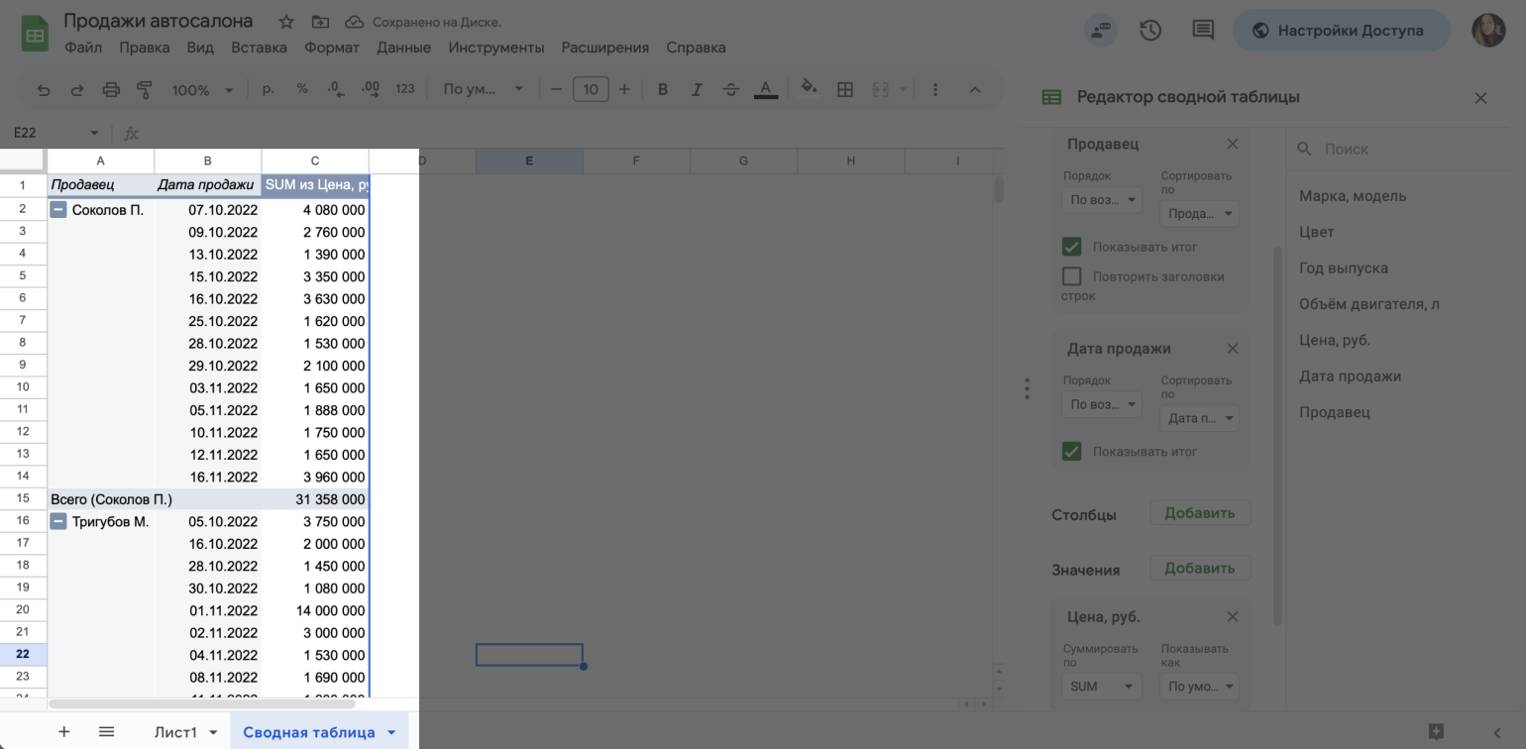1526x749 pixels.
Task: Open the Данные menu
Action: click(403, 48)
